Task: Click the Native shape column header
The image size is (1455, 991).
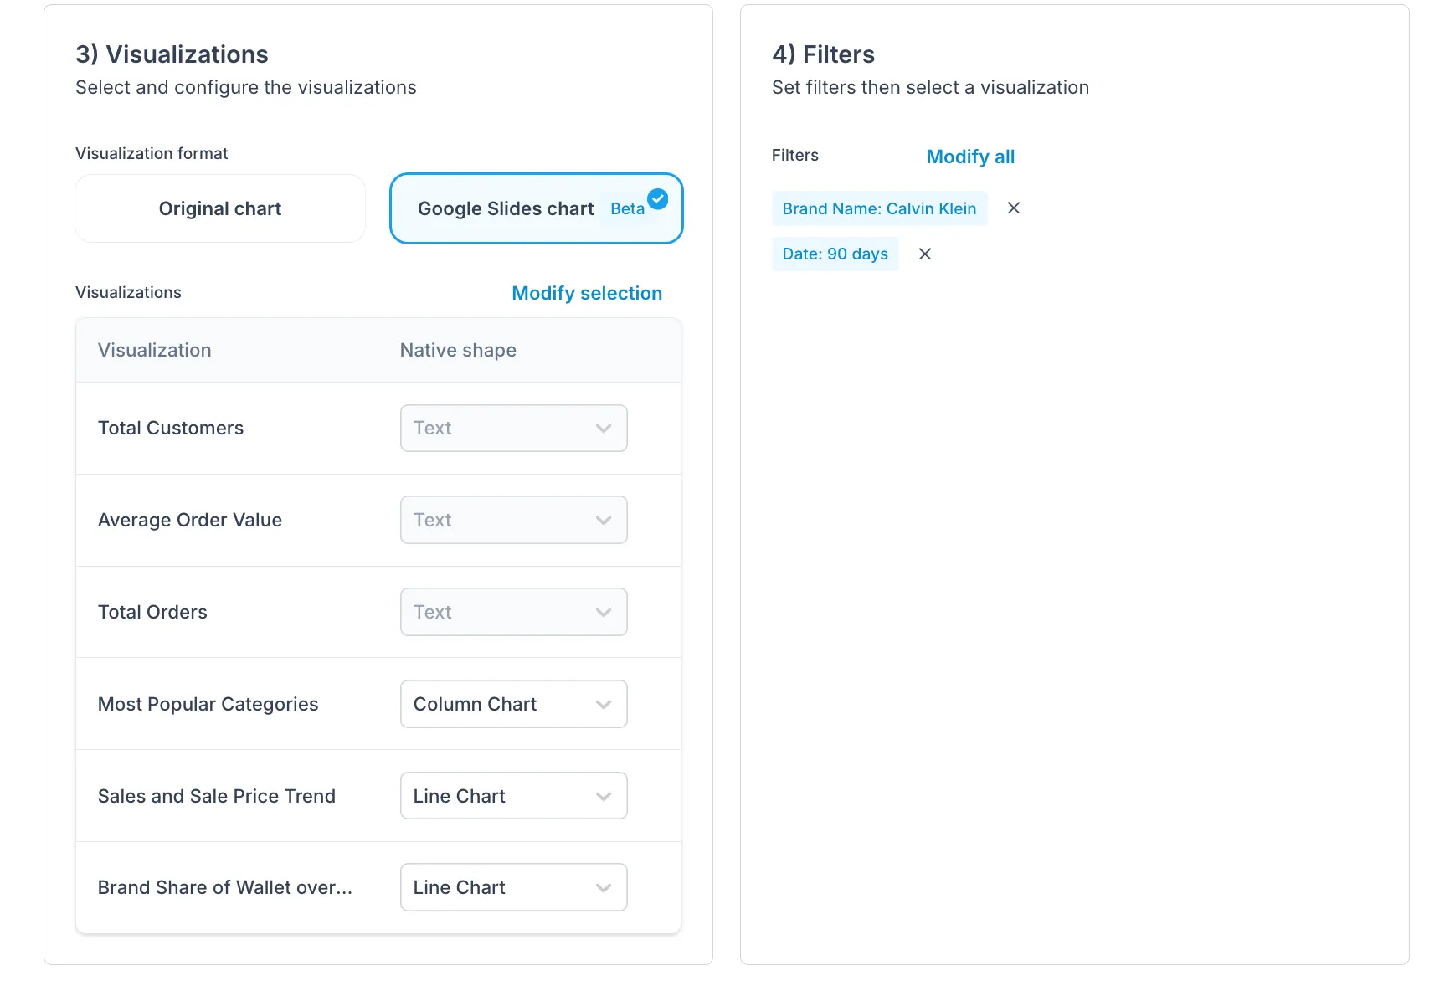Action: 458,350
